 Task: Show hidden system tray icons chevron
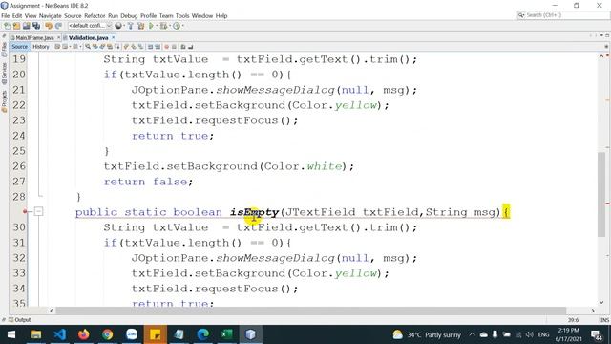[x=472, y=334]
